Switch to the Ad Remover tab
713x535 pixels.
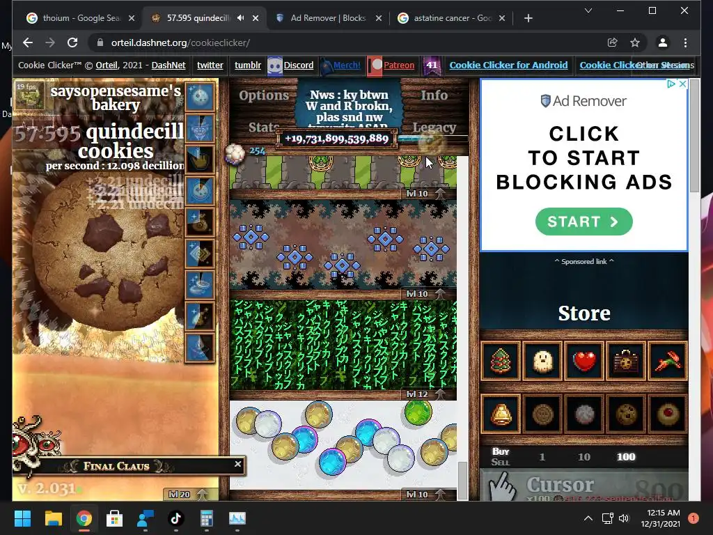[329, 17]
